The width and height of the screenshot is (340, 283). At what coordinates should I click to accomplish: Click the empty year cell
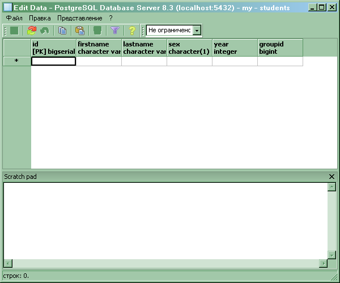(235, 61)
